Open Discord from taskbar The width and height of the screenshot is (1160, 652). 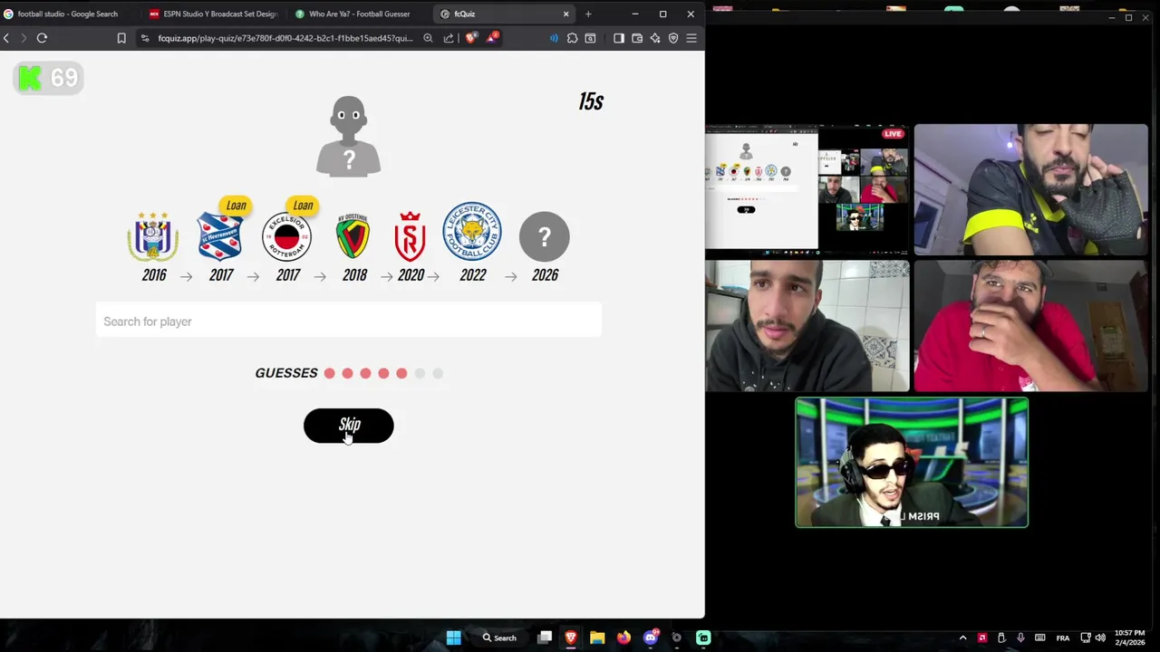(651, 638)
